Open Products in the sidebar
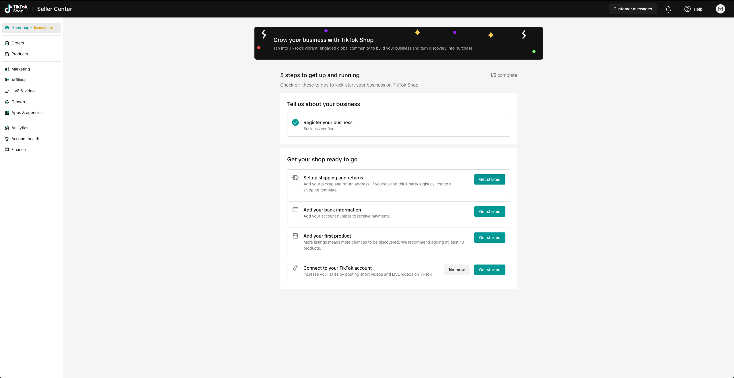This screenshot has height=378, width=734. point(20,54)
